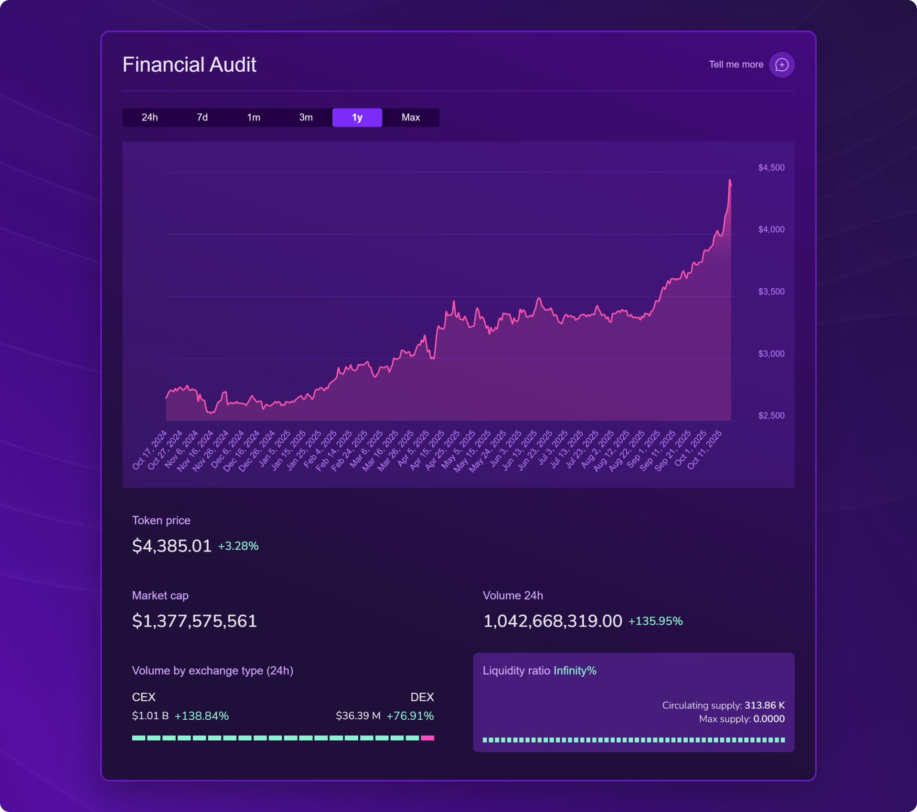Click the green CEX segmented volume bar
The height and width of the screenshot is (812, 917).
pos(275,738)
